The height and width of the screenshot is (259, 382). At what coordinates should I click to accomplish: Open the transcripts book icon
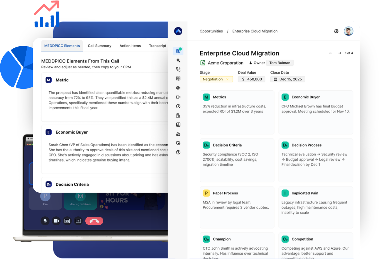[x=178, y=79]
